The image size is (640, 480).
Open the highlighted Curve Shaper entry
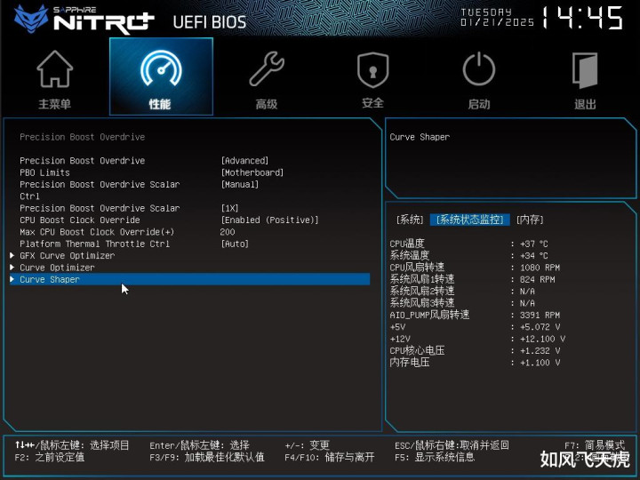(189, 279)
